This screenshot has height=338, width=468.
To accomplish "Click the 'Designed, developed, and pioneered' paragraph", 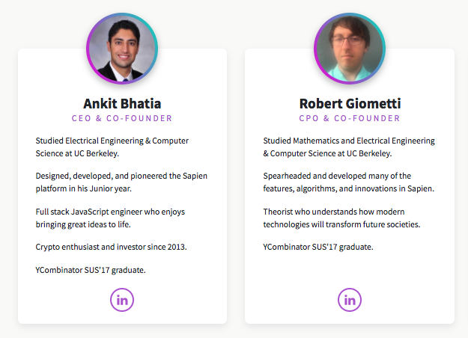I will point(121,182).
